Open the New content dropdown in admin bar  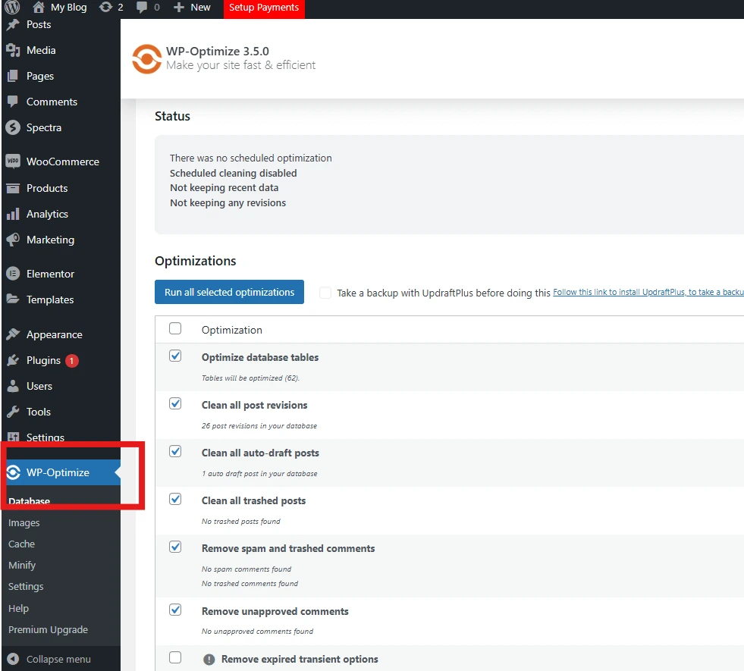(192, 8)
